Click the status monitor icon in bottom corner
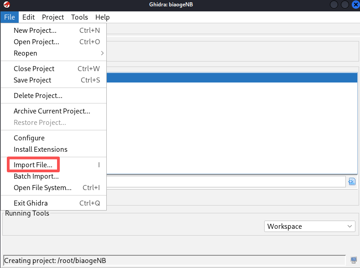Image resolution: width=360 pixels, height=268 pixels. pos(354,260)
